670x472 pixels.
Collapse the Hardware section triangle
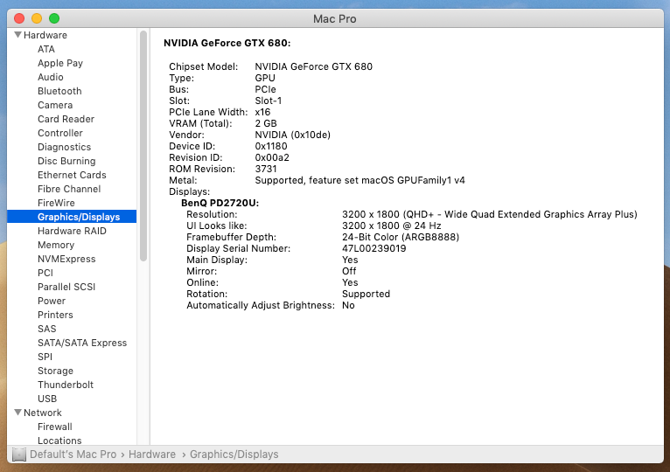[18, 35]
